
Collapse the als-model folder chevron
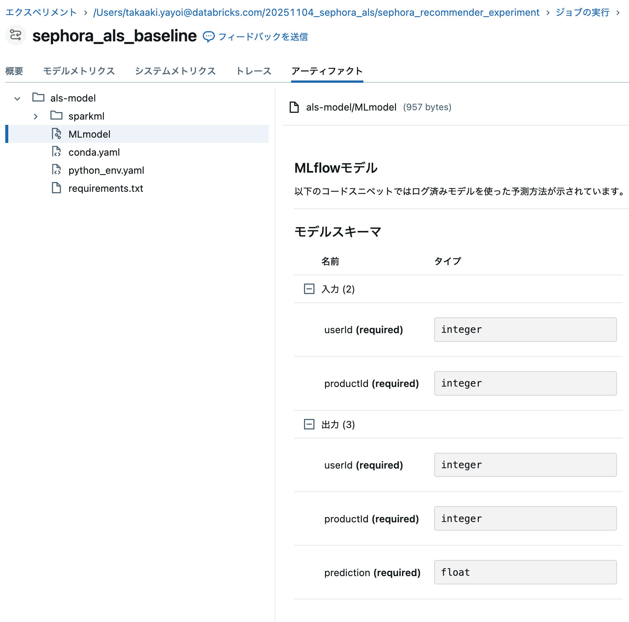[x=17, y=99]
